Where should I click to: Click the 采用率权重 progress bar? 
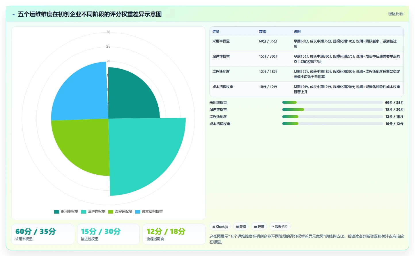coord(333,102)
